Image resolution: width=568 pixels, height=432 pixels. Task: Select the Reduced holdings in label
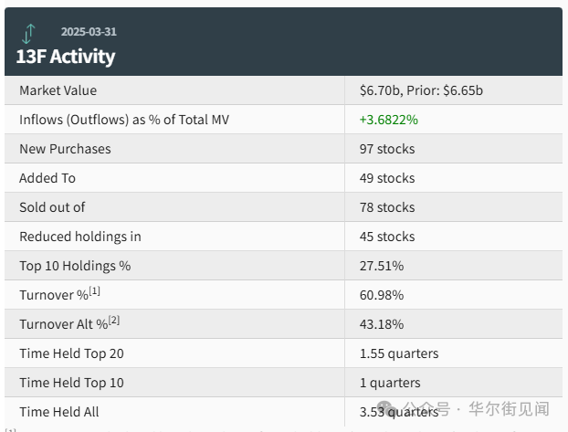(x=80, y=237)
